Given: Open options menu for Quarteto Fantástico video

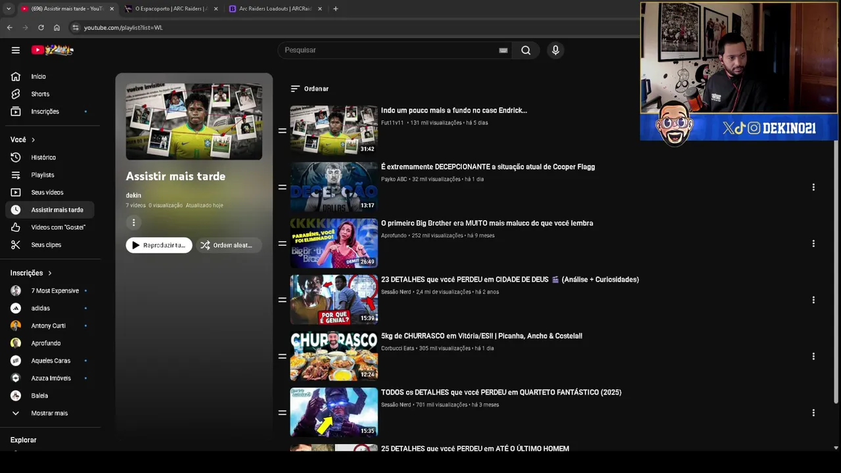Looking at the screenshot, I should tap(813, 413).
